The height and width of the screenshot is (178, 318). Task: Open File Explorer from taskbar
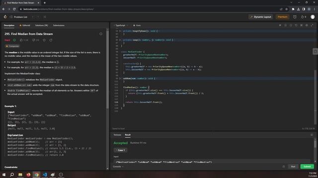point(20,175)
